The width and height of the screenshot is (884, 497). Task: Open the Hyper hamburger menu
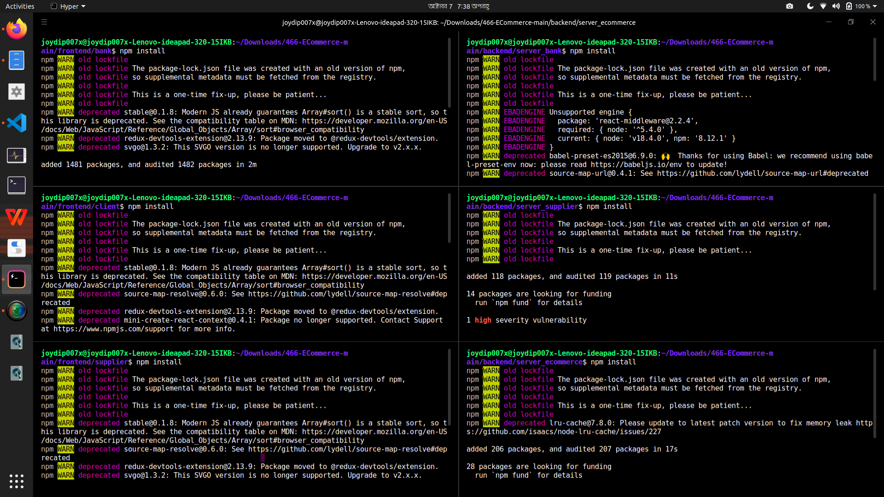pyautogui.click(x=44, y=22)
